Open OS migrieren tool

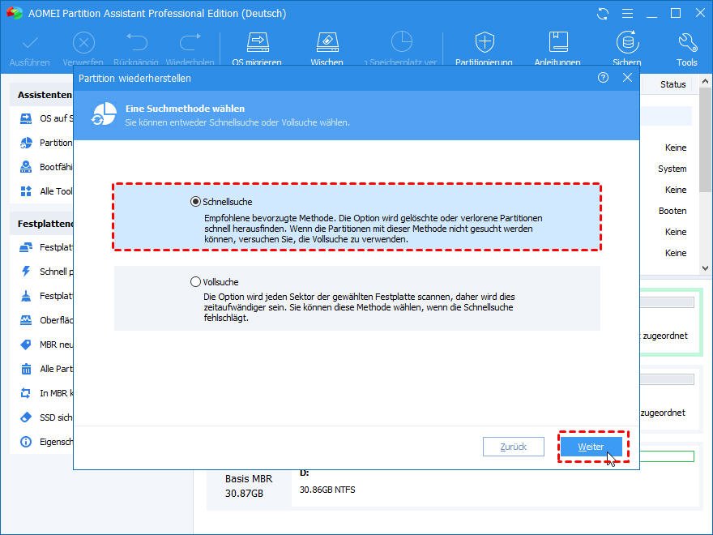[x=258, y=49]
